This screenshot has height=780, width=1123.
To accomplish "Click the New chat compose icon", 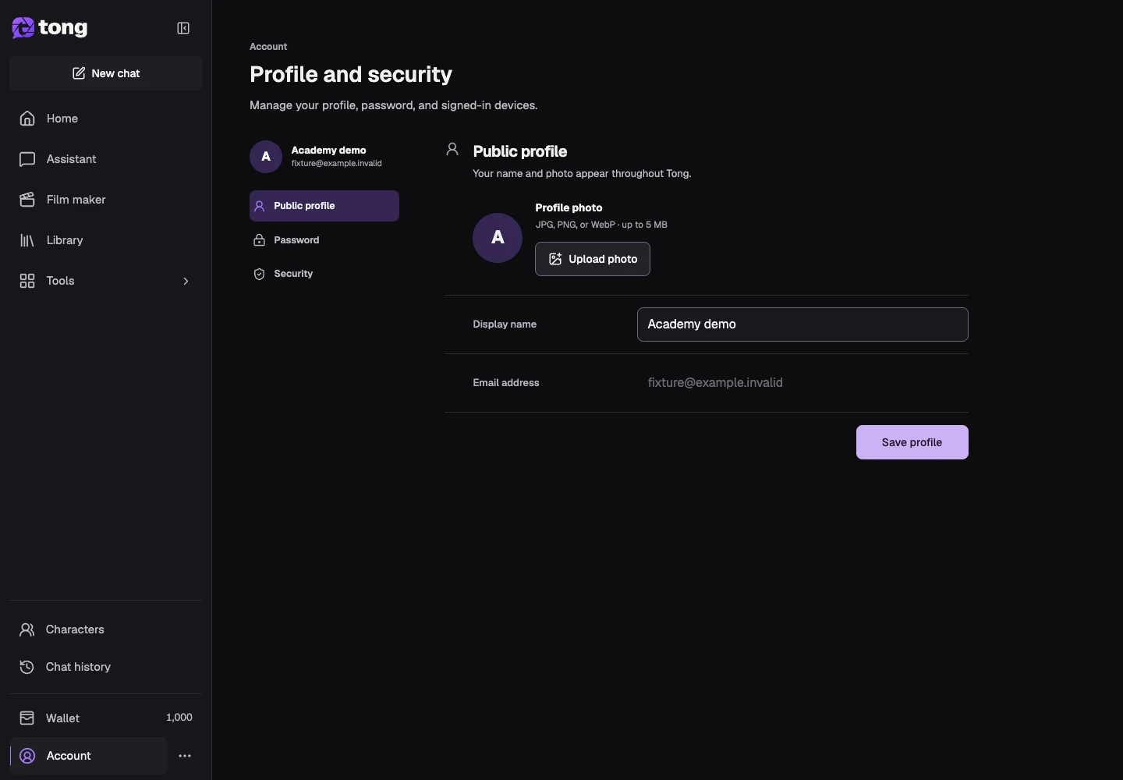I will (x=79, y=73).
